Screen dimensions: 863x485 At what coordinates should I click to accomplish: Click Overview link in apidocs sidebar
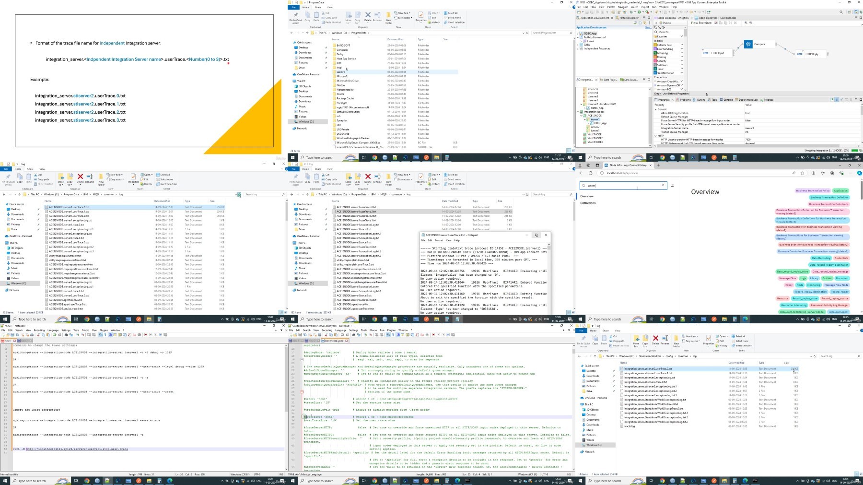[587, 196]
